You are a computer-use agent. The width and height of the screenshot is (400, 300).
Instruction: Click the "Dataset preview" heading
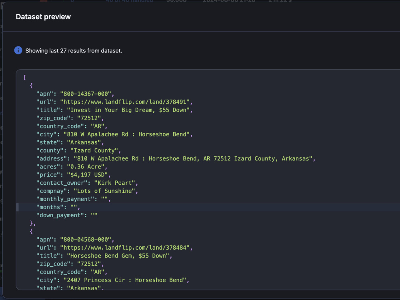click(x=43, y=17)
